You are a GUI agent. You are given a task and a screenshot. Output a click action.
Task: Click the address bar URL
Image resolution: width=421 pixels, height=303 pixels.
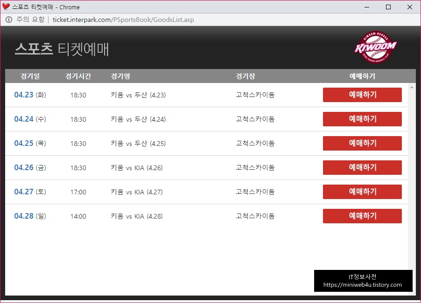pos(123,20)
